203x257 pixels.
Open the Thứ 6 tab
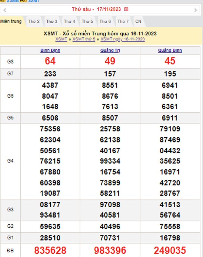point(105,21)
